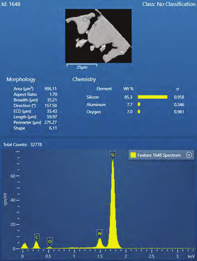The height and width of the screenshot is (261, 197).
Task: Click the Aspect Ratio value '1.70'
Action: point(53,94)
